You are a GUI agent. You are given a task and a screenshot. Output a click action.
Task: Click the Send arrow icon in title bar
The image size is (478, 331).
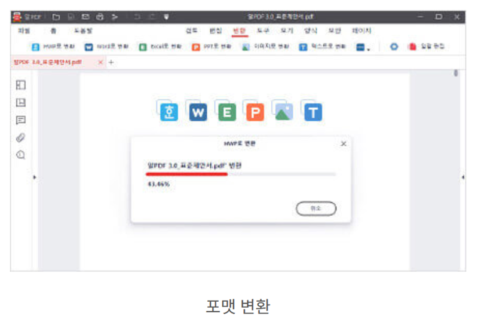point(115,17)
